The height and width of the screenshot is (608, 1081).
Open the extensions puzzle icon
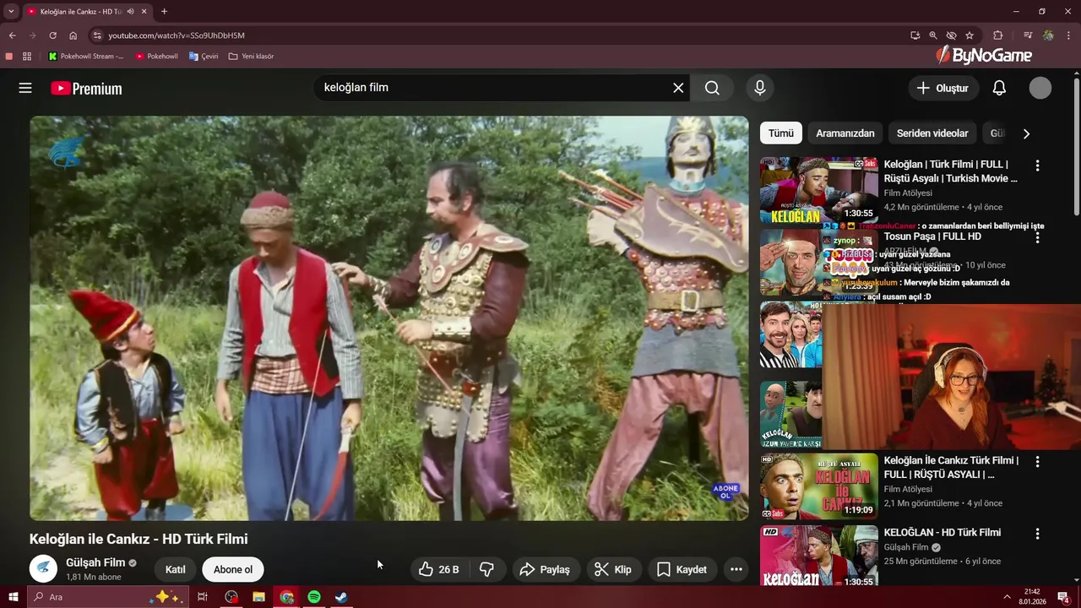998,35
